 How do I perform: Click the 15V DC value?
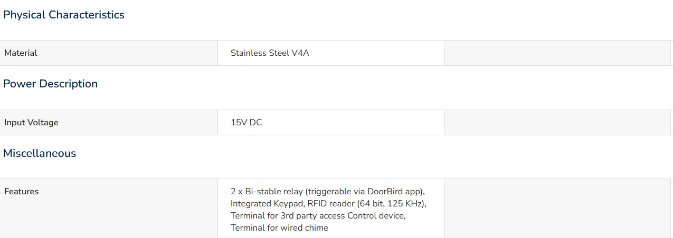click(x=246, y=122)
